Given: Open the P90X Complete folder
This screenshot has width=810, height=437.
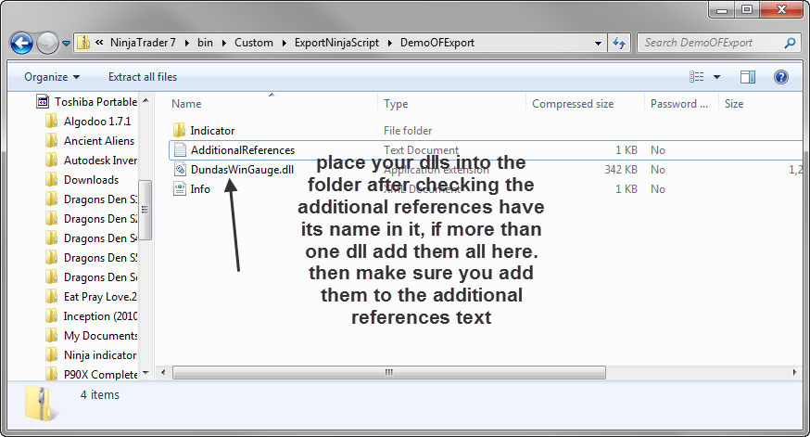Looking at the screenshot, I should [x=100, y=375].
